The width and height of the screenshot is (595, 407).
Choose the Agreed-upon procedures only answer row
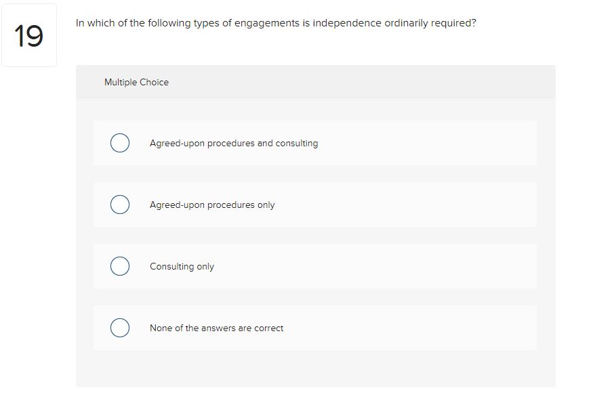click(x=315, y=205)
